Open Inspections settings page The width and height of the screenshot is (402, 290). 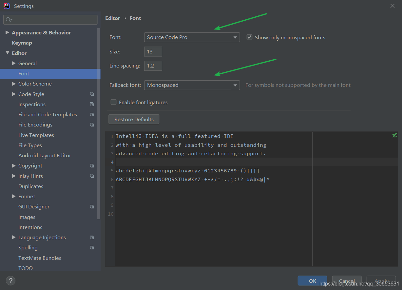(x=32, y=104)
